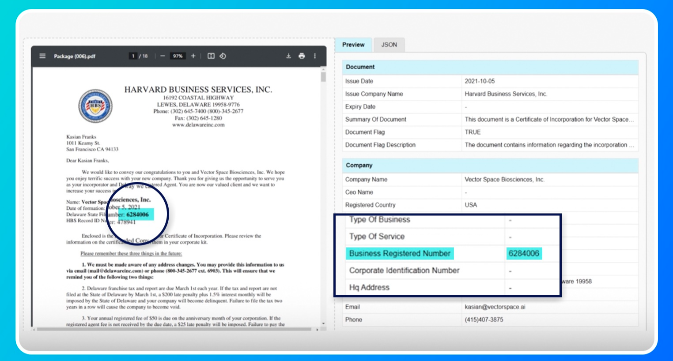Click the Hq Address label
Image resolution: width=673 pixels, height=361 pixels.
[x=369, y=287]
